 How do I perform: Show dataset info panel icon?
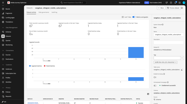[x=182, y=8]
